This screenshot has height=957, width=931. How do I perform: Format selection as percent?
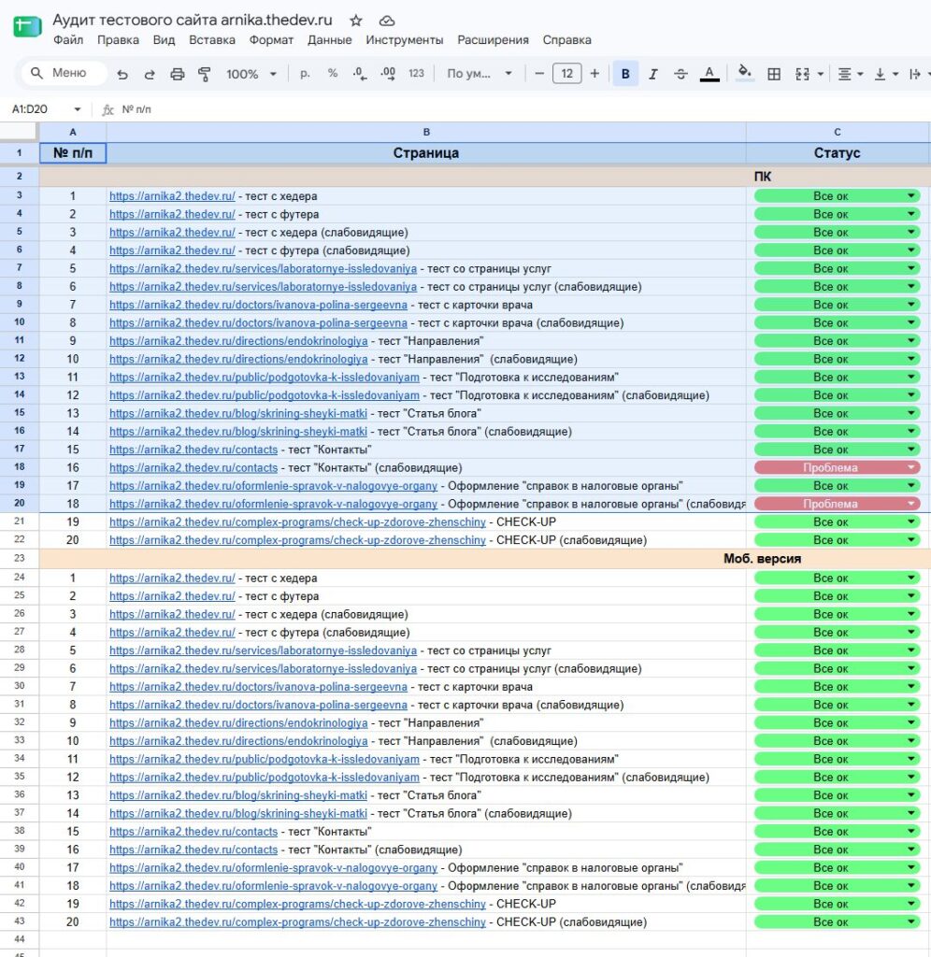click(x=333, y=74)
